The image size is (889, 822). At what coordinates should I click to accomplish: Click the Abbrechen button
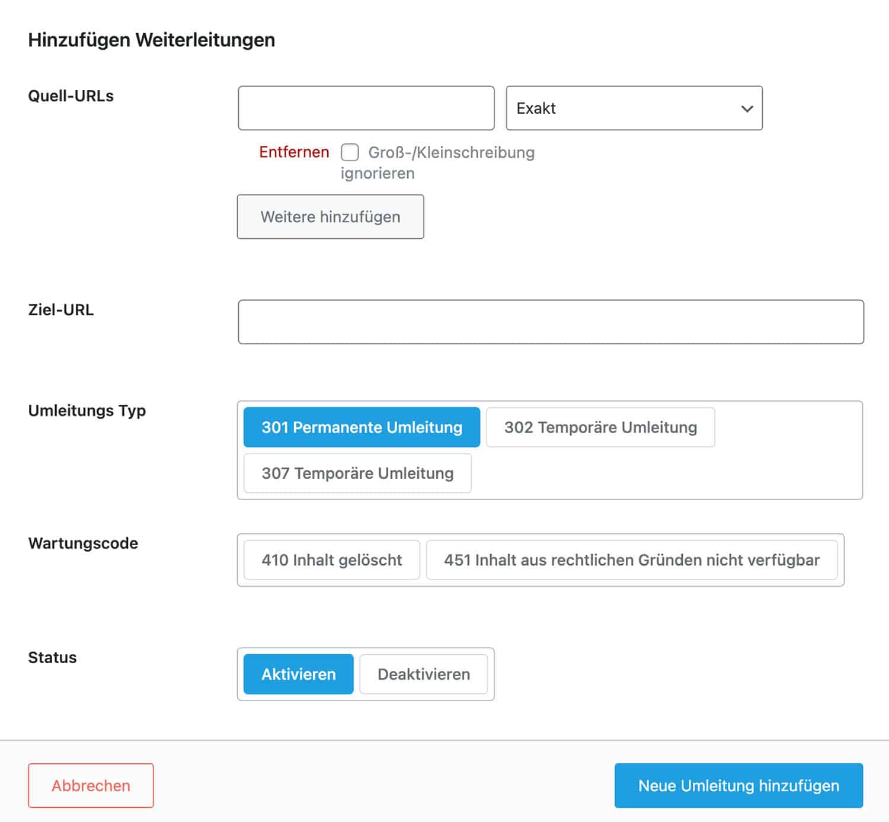pyautogui.click(x=91, y=786)
